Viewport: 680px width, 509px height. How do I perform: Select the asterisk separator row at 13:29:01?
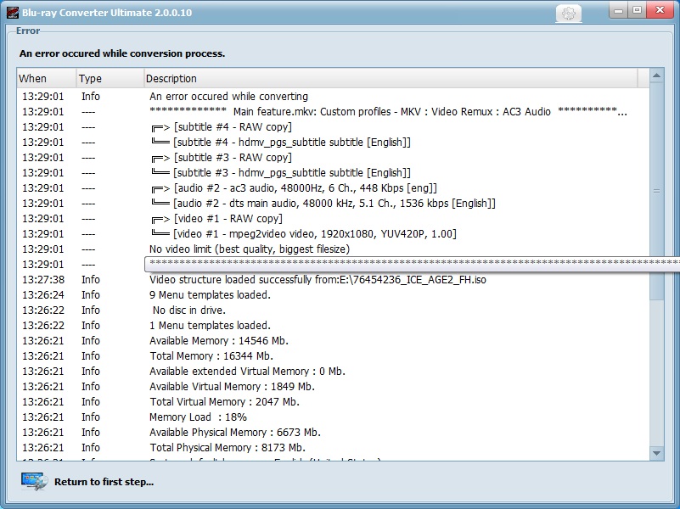click(x=333, y=264)
